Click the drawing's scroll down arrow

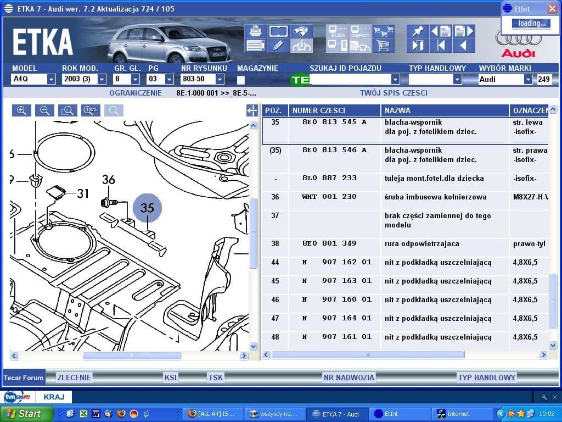coord(253,347)
